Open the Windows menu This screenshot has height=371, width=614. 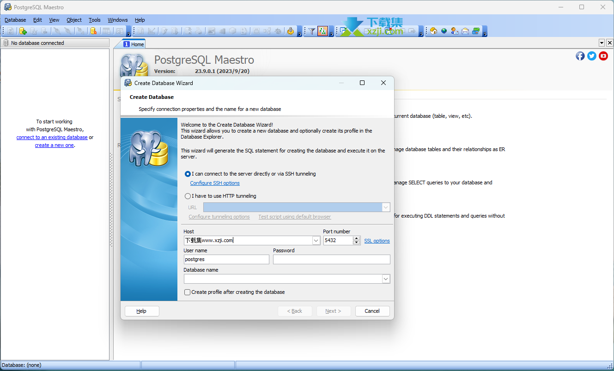[x=118, y=20]
